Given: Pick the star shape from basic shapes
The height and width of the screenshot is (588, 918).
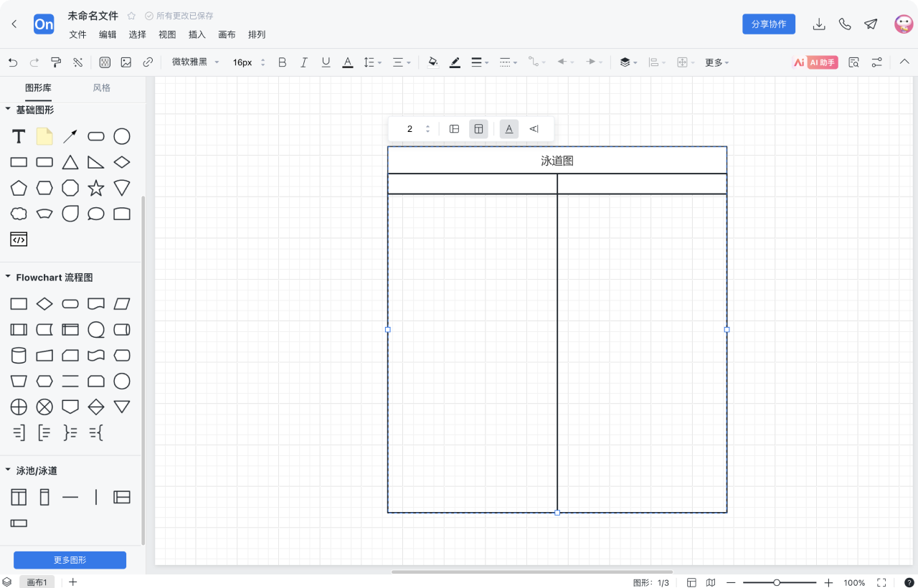Looking at the screenshot, I should click(x=96, y=188).
